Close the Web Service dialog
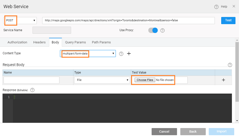 [234, 6]
